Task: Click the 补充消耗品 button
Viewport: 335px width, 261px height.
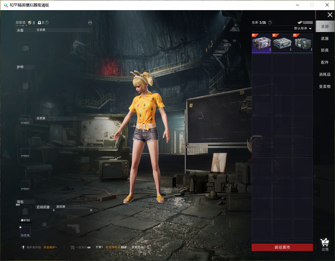Action: tap(113, 247)
